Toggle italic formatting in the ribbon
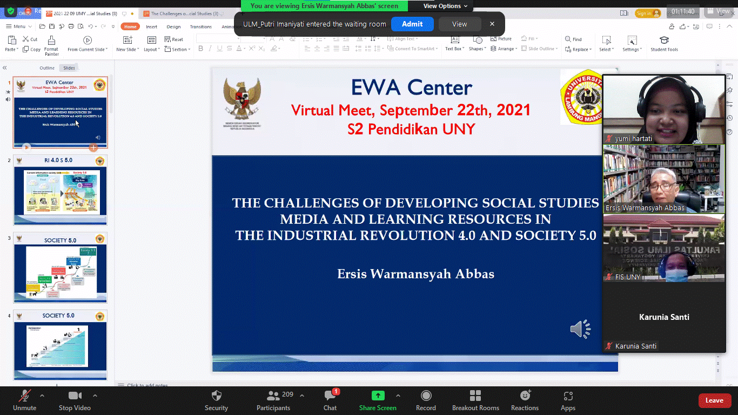 pyautogui.click(x=210, y=49)
